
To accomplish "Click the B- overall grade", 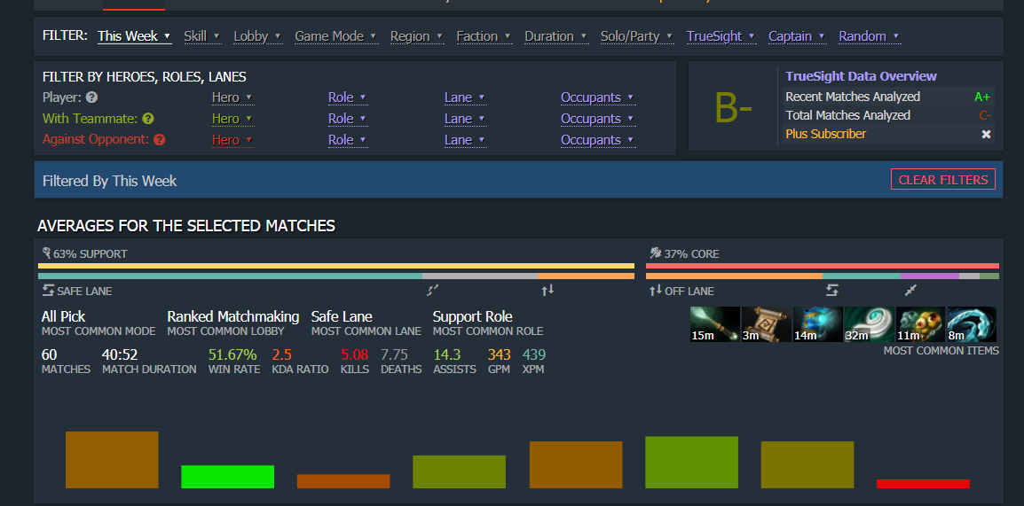I will click(733, 107).
